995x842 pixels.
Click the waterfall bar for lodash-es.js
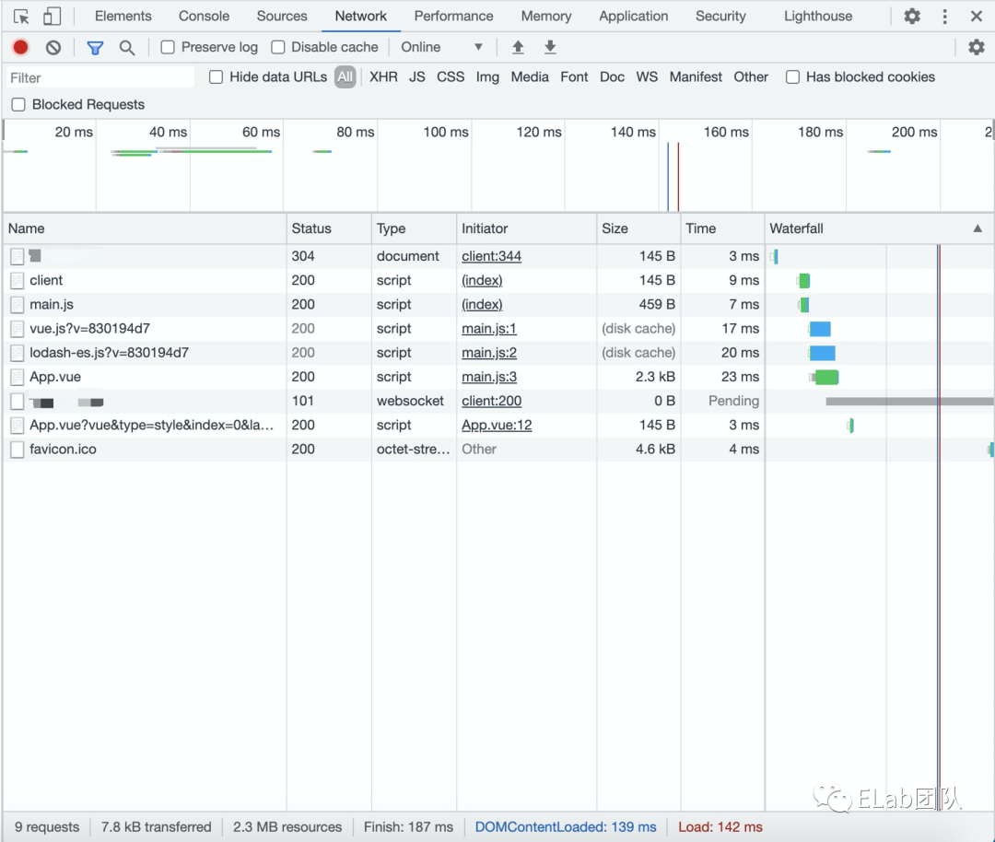tap(823, 353)
